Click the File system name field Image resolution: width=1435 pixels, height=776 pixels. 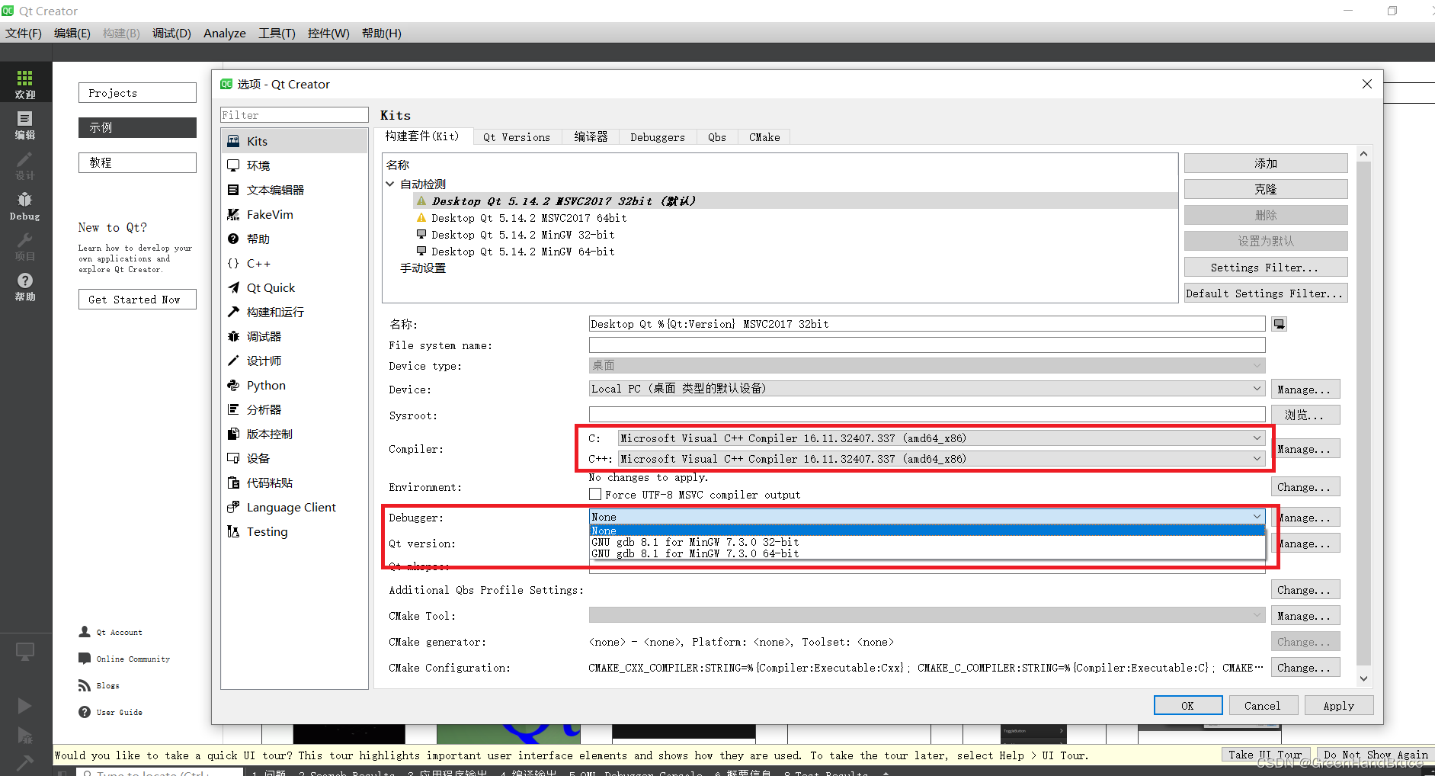coord(927,345)
